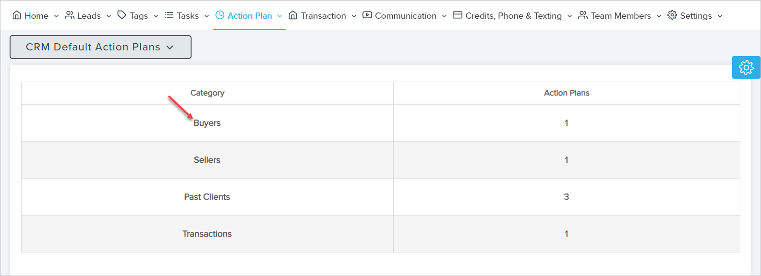Viewport: 761px width, 276px height.
Task: Expand the Leads menu chevron
Action: coord(109,16)
